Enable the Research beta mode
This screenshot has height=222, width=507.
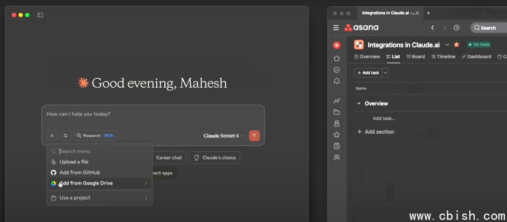(96, 136)
